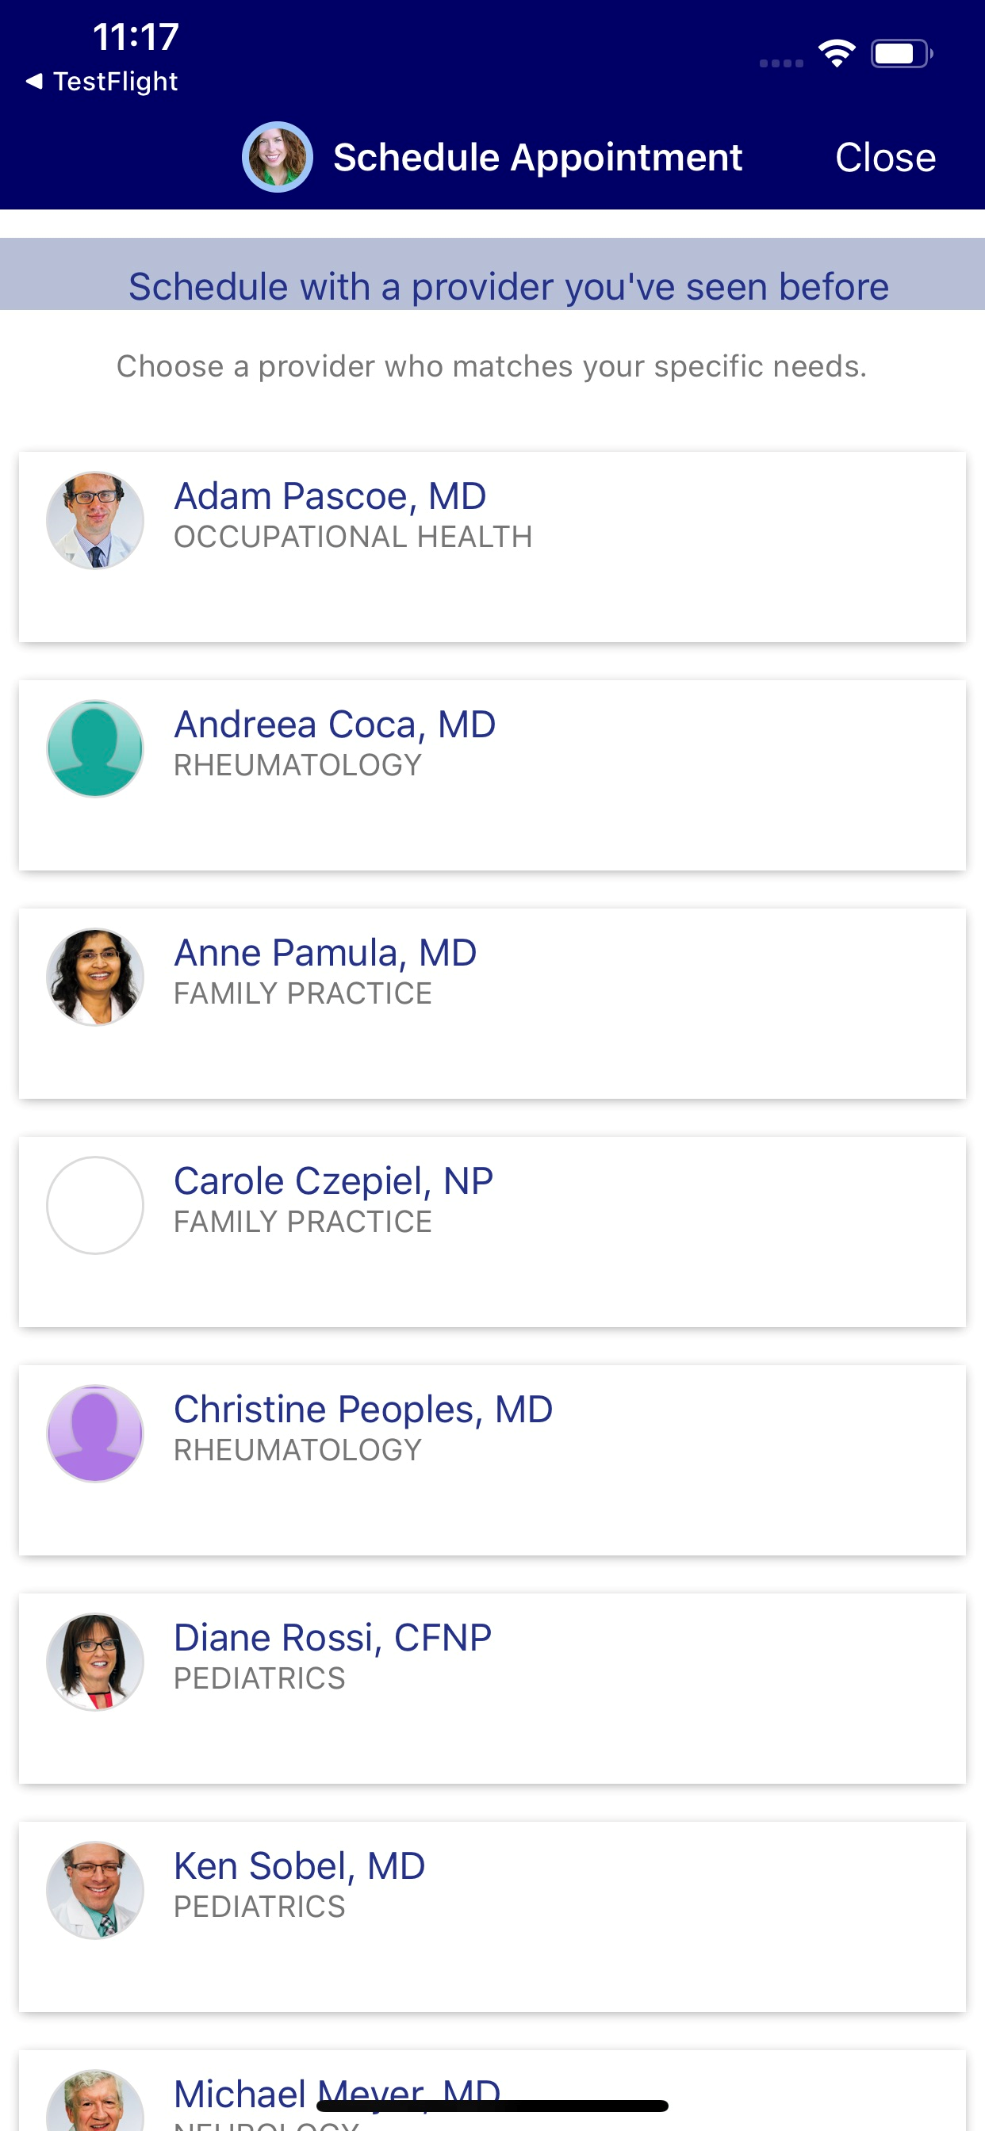
Task: Open Christine Peoples, MD provider card
Action: [492, 1460]
